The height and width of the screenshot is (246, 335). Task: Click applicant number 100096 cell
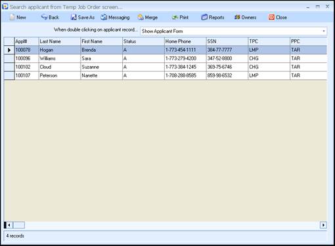26,58
